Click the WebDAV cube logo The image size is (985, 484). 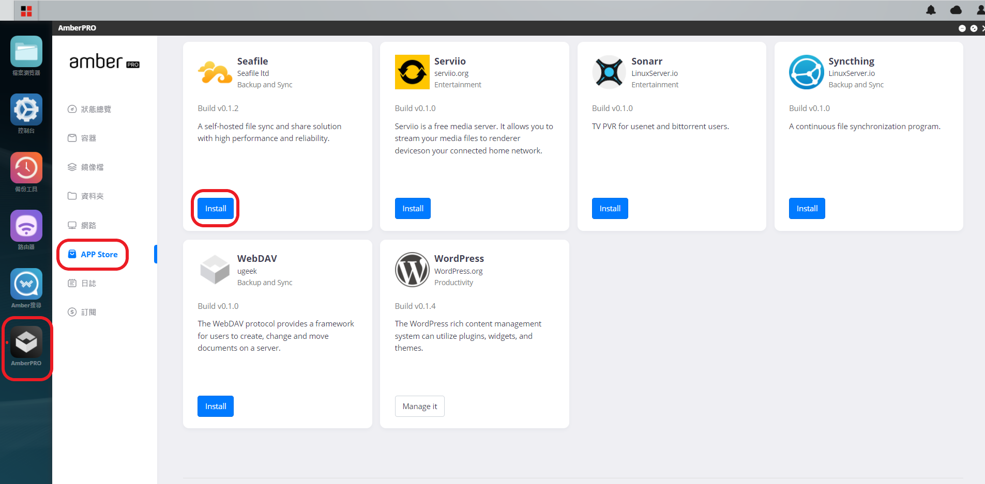coord(215,270)
